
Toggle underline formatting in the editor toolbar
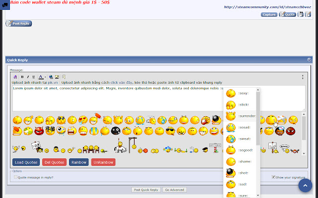(34, 77)
